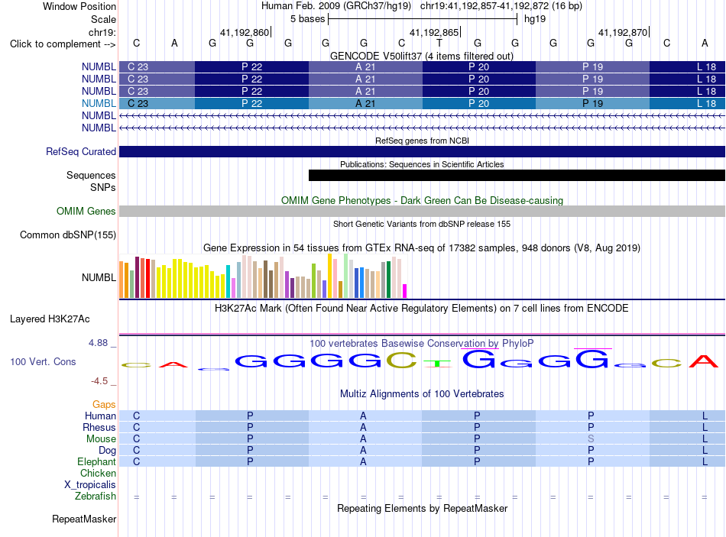Click the RepeatMasker track label
Screen dimensions: 726x537
(84, 519)
